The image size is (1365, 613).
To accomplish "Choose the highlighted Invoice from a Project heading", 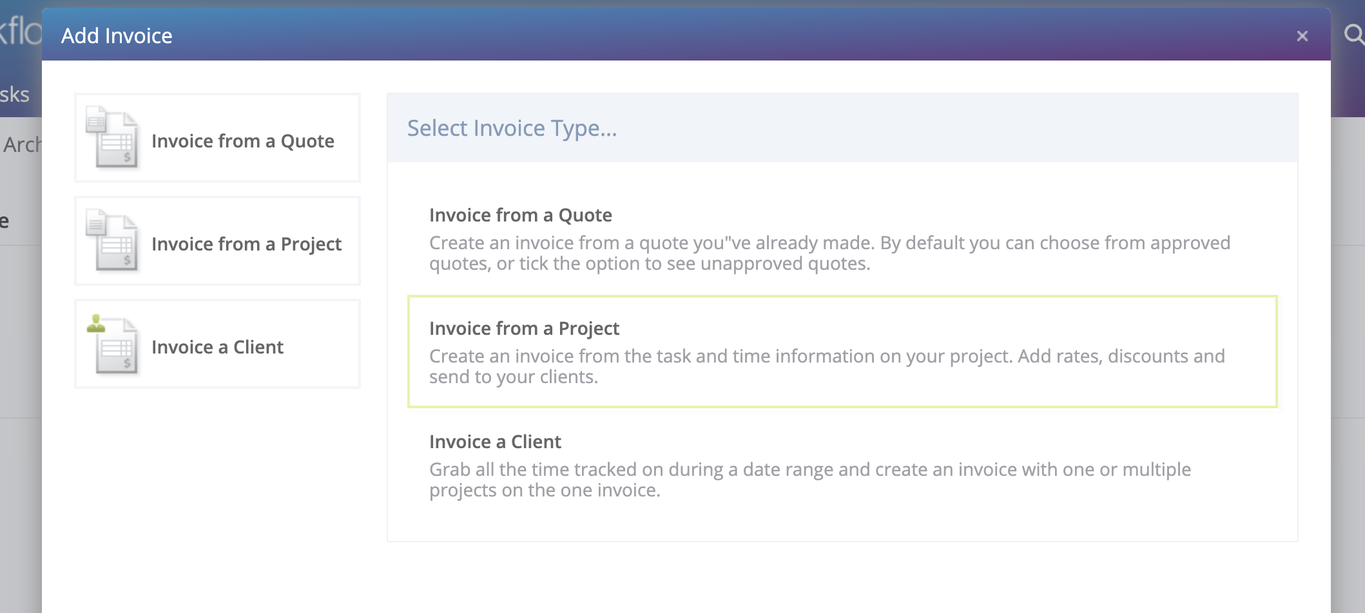I will [x=524, y=328].
